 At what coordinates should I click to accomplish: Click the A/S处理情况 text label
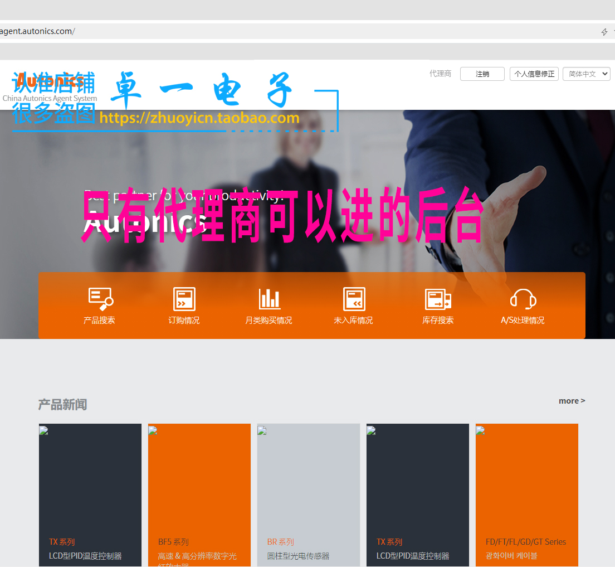(523, 321)
